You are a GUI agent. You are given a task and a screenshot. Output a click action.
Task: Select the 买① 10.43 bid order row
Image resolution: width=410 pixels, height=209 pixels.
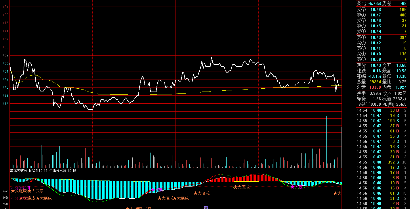[382, 37]
